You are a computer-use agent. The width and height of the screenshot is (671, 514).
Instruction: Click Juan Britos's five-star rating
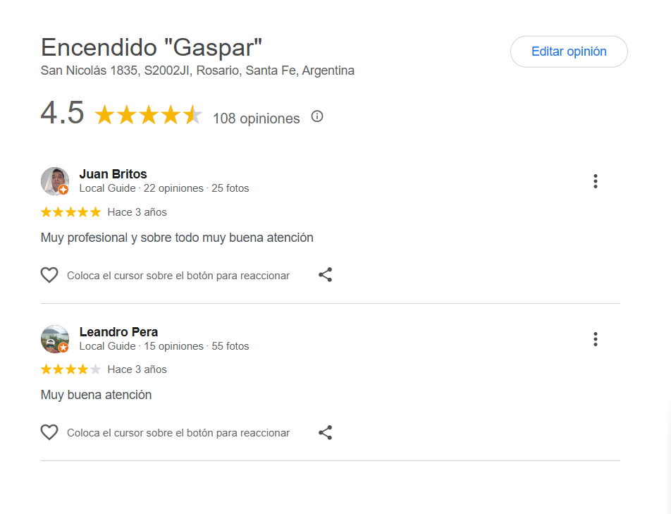click(70, 212)
